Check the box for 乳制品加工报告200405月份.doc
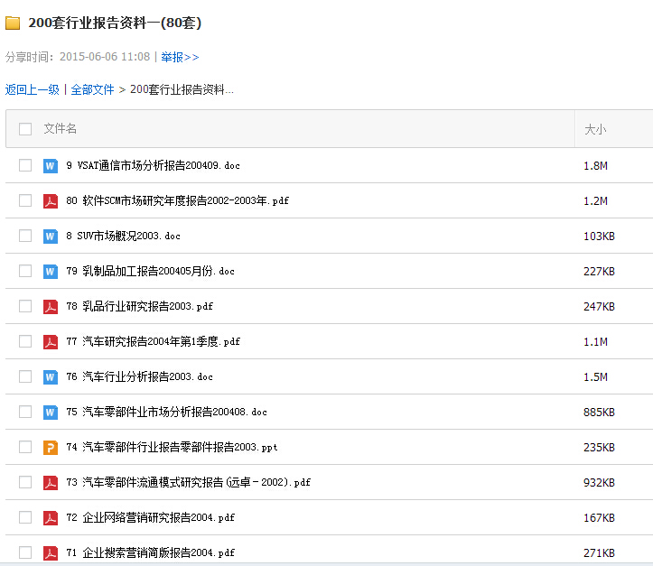The width and height of the screenshot is (653, 566). [25, 271]
